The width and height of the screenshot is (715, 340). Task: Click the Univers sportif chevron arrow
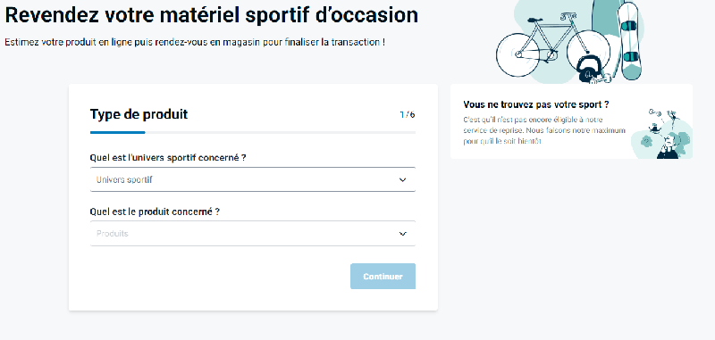403,179
